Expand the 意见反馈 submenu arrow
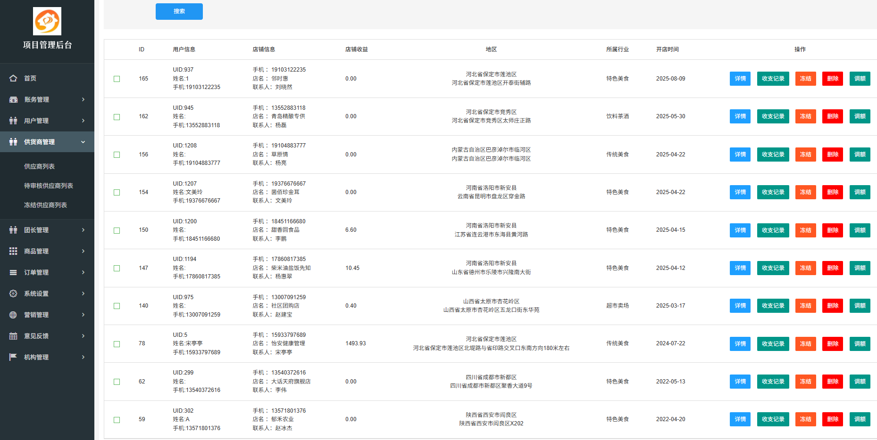The width and height of the screenshot is (877, 440). pos(83,336)
